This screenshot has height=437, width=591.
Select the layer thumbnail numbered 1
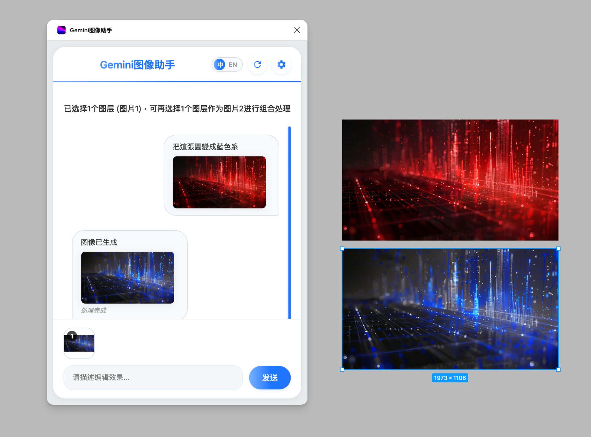tap(79, 343)
